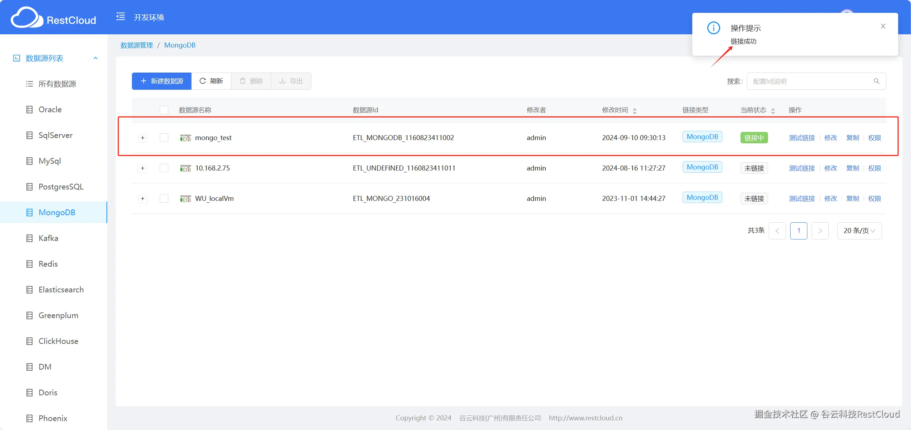
Task: Select the MongoDB sidebar item
Action: point(54,212)
